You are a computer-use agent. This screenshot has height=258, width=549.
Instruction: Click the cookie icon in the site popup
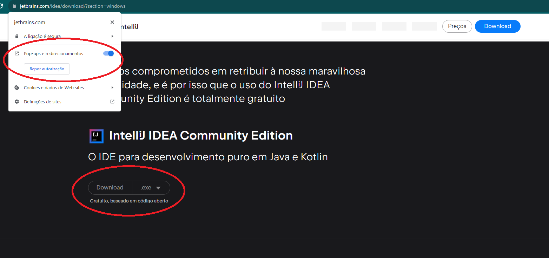(16, 88)
